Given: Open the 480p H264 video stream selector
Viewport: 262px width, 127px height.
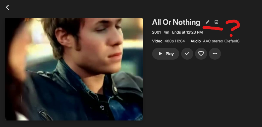Looking at the screenshot, I should 175,41.
